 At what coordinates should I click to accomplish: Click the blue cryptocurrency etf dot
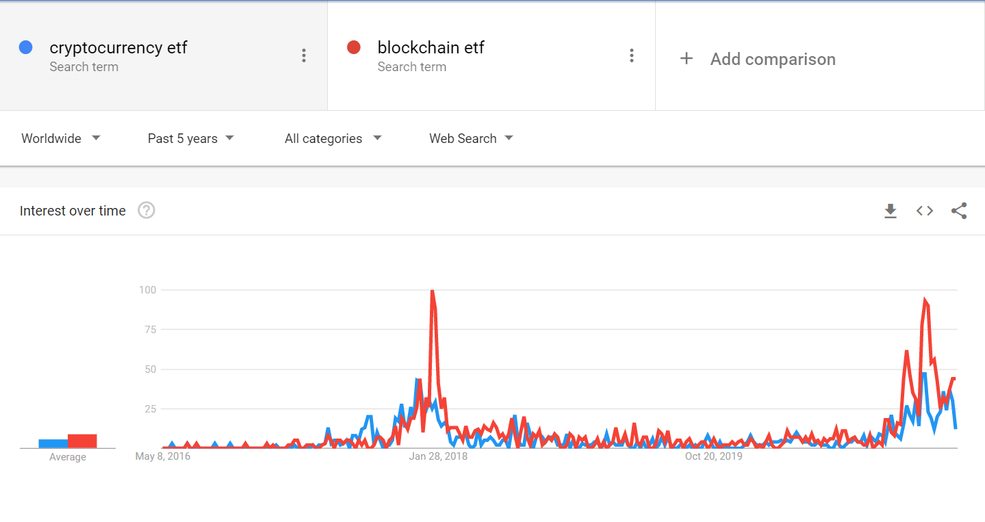26,47
